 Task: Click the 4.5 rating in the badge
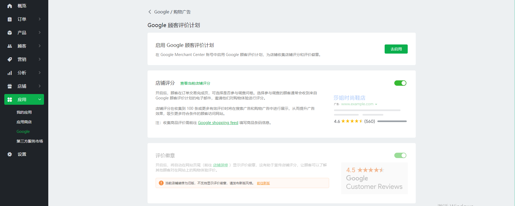[x=351, y=170]
